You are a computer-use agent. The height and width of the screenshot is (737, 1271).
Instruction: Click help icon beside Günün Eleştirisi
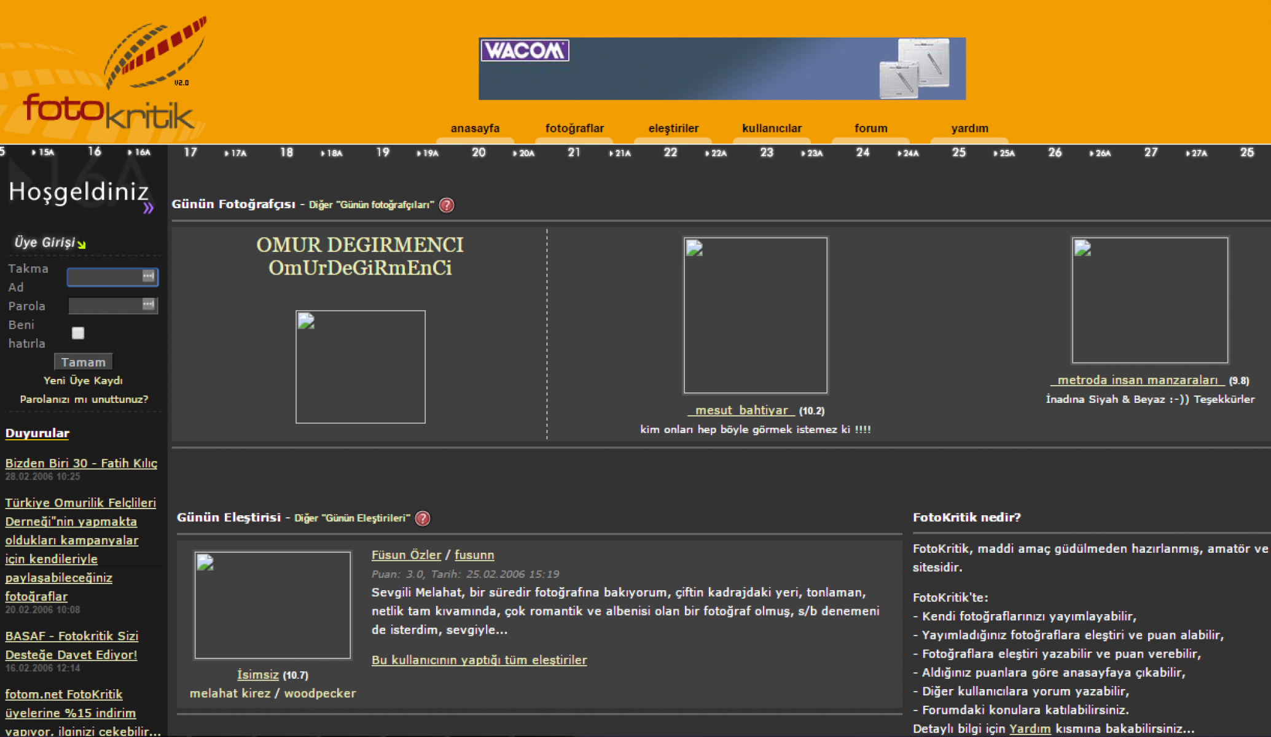point(423,518)
